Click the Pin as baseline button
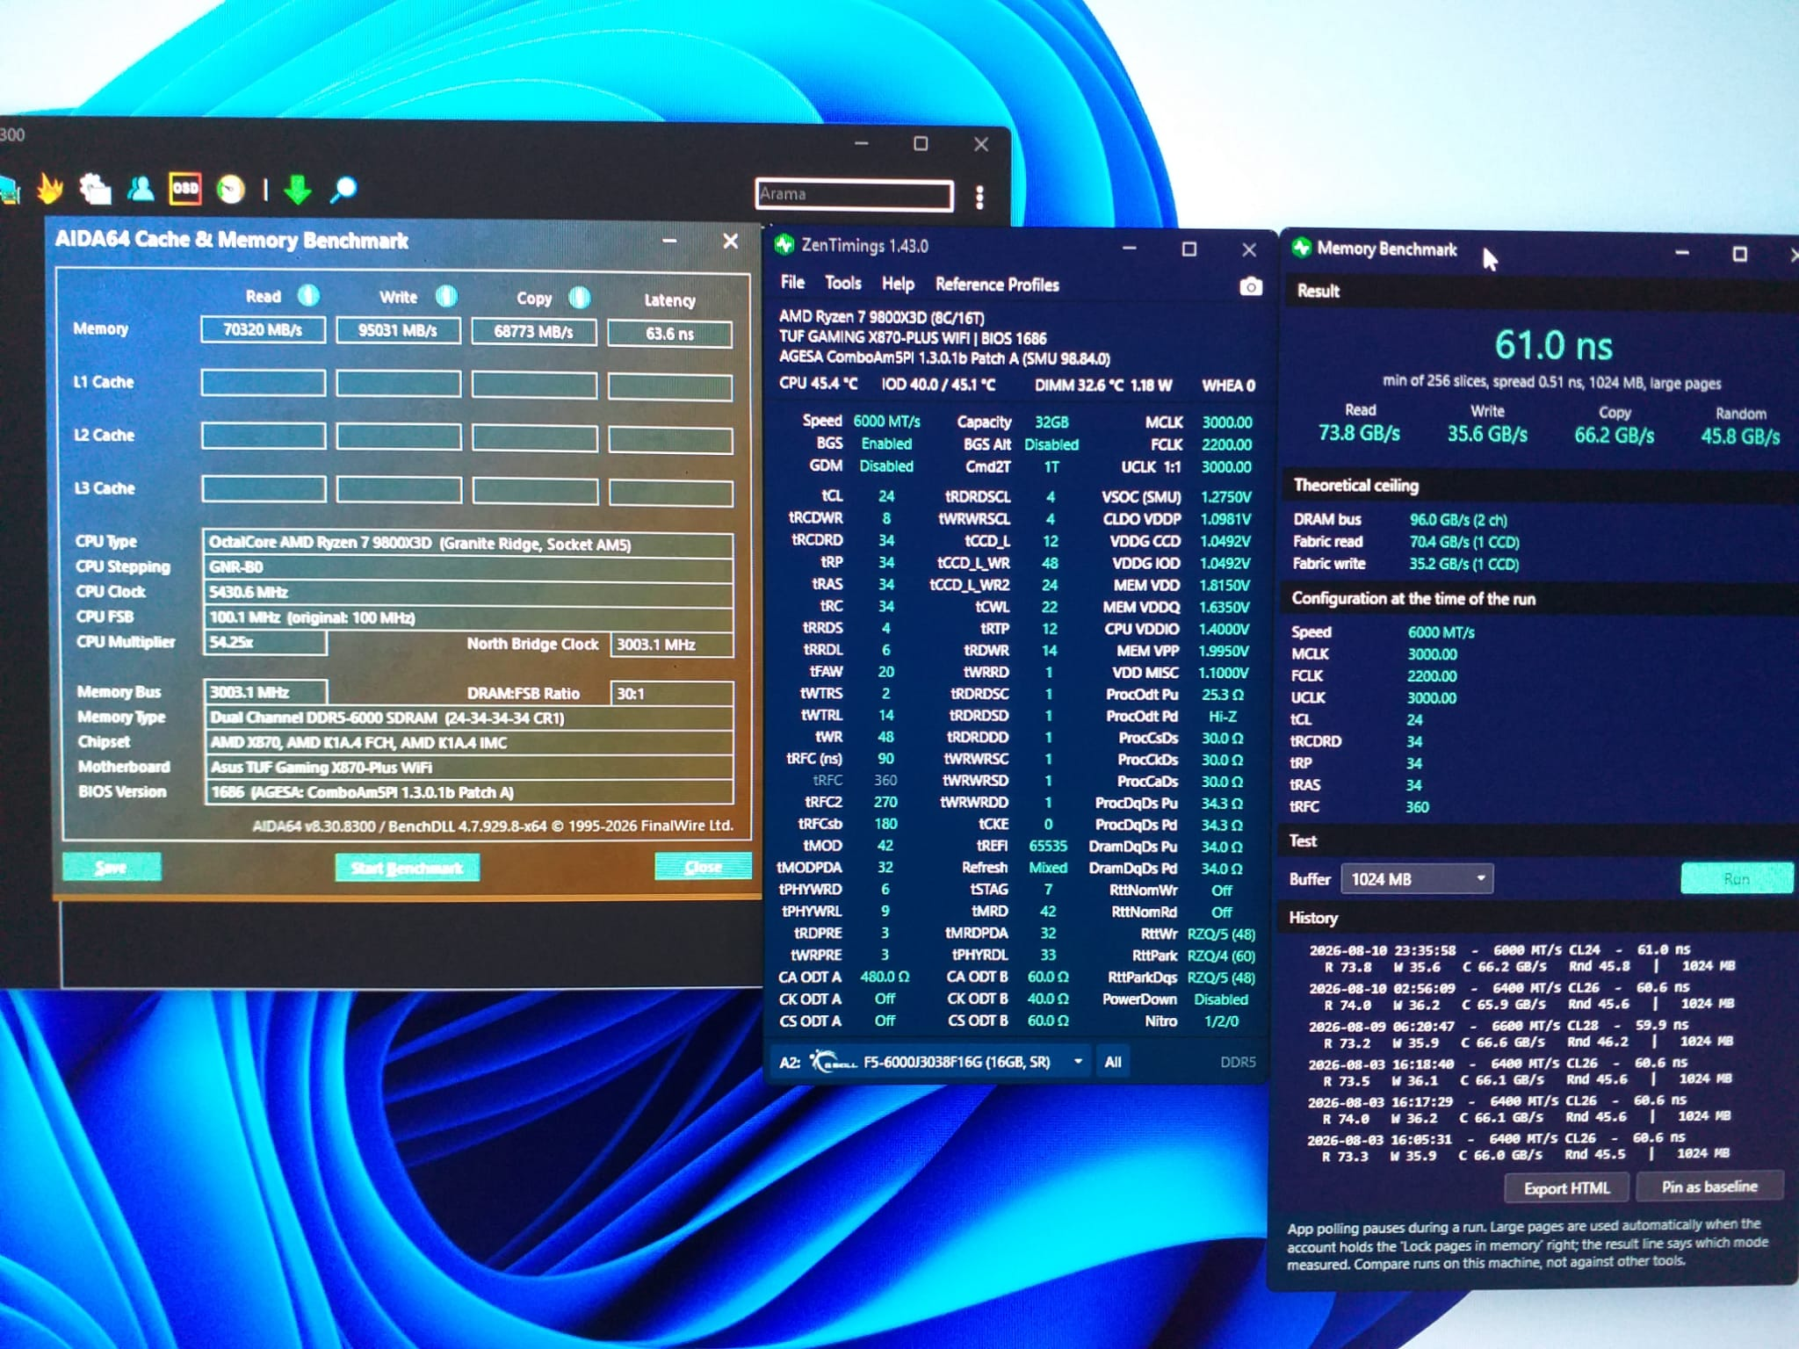Image resolution: width=1799 pixels, height=1349 pixels. (1709, 1187)
